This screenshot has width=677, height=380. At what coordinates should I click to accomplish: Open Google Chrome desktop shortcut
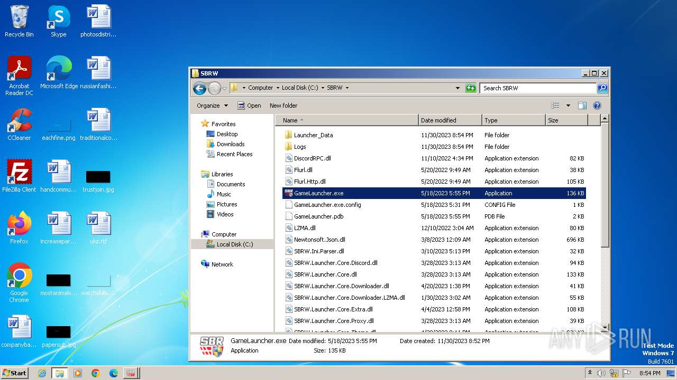pos(19,283)
